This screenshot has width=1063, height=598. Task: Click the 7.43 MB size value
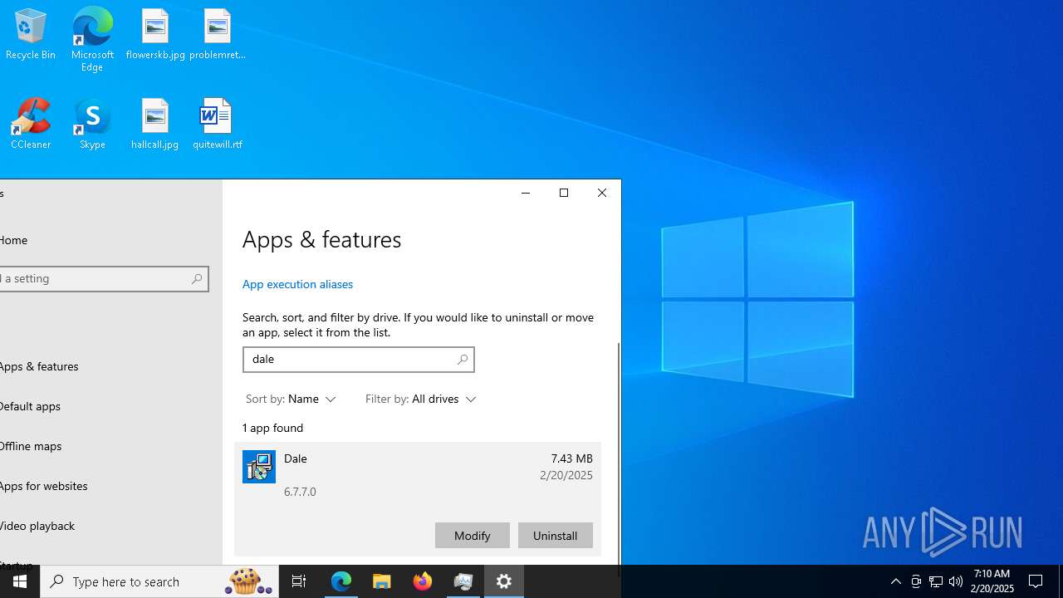click(x=572, y=458)
